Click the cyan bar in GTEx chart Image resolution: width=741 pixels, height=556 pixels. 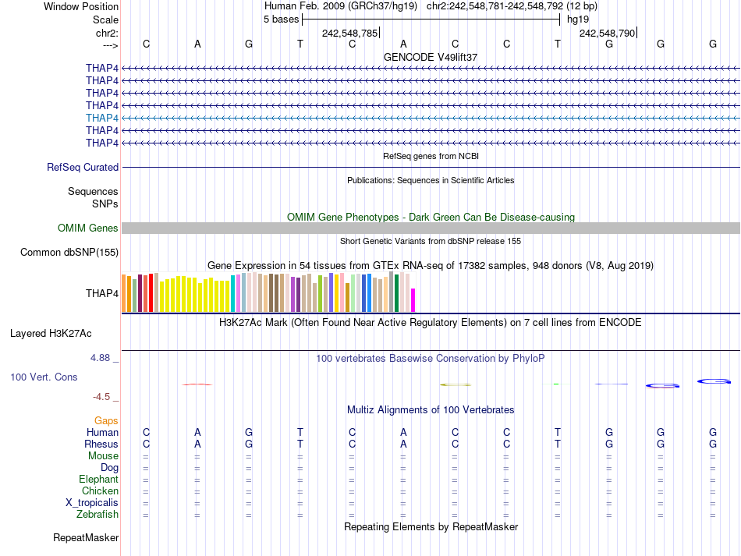point(233,293)
